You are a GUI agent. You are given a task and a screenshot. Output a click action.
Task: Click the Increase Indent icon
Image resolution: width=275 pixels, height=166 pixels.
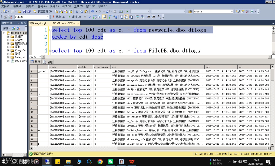153,17
